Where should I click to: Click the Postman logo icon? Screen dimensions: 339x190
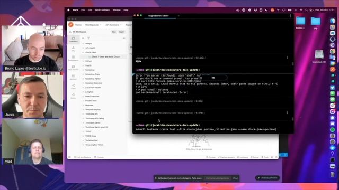coord(71,25)
